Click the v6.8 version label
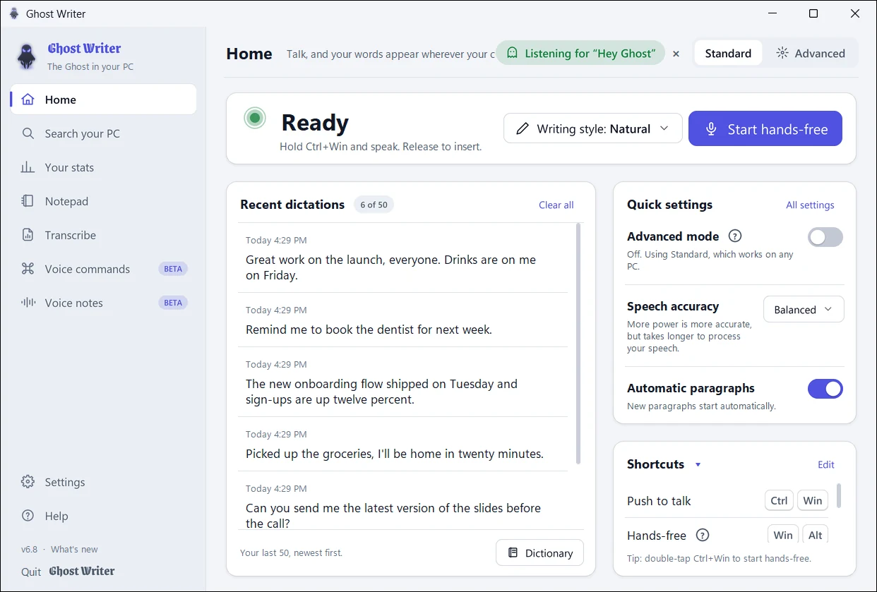The width and height of the screenshot is (877, 592). click(29, 549)
